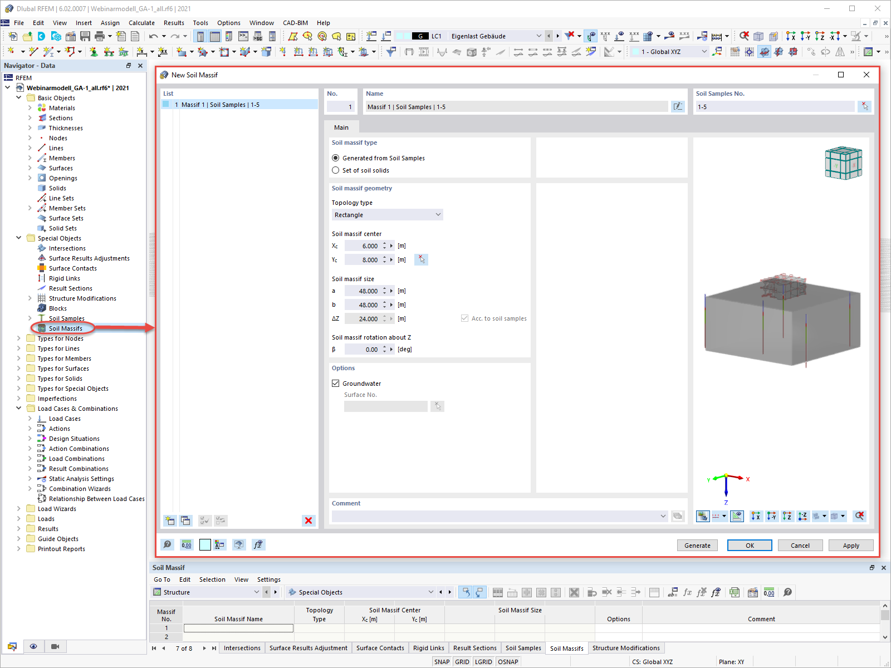Click the export to Excel icon in table toolbar
Screen dimensions: 891x668
coord(735,592)
